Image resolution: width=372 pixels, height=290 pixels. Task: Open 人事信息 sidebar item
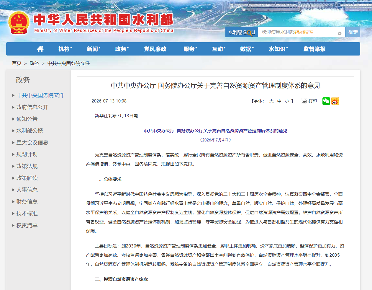[27, 190]
